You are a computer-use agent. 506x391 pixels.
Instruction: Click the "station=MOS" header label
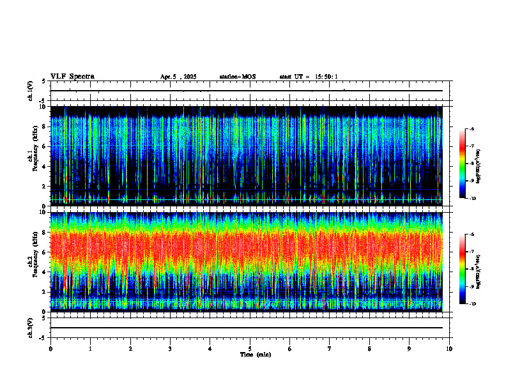(x=238, y=77)
